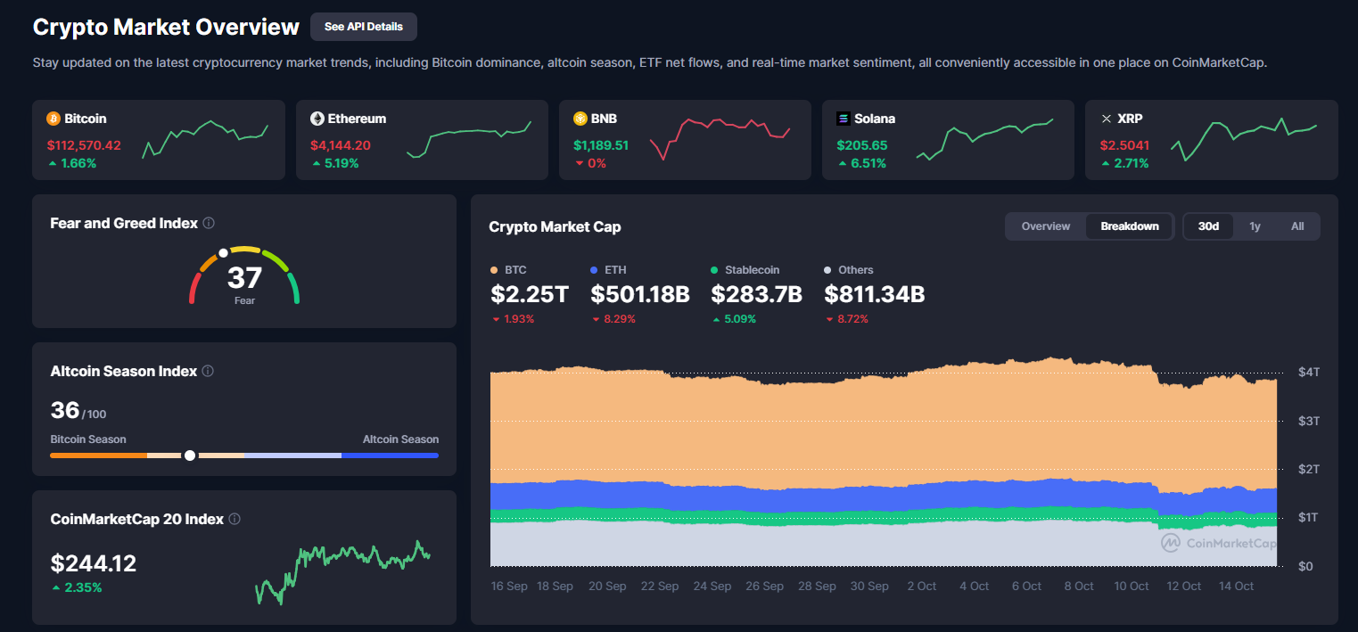Image resolution: width=1358 pixels, height=632 pixels.
Task: Click the Ethereum logo icon
Action: point(317,119)
